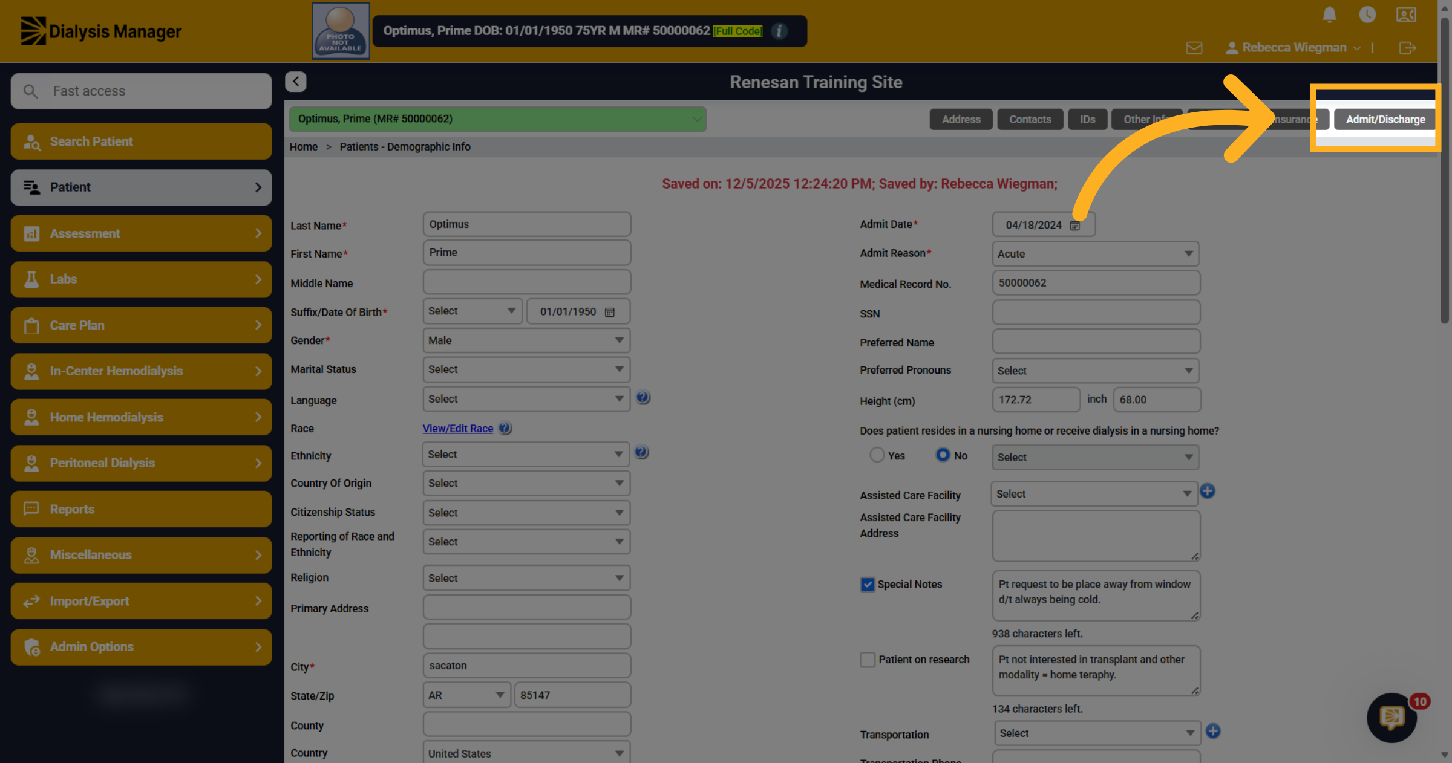Uncheck the Special Notes checkbox

pos(868,584)
